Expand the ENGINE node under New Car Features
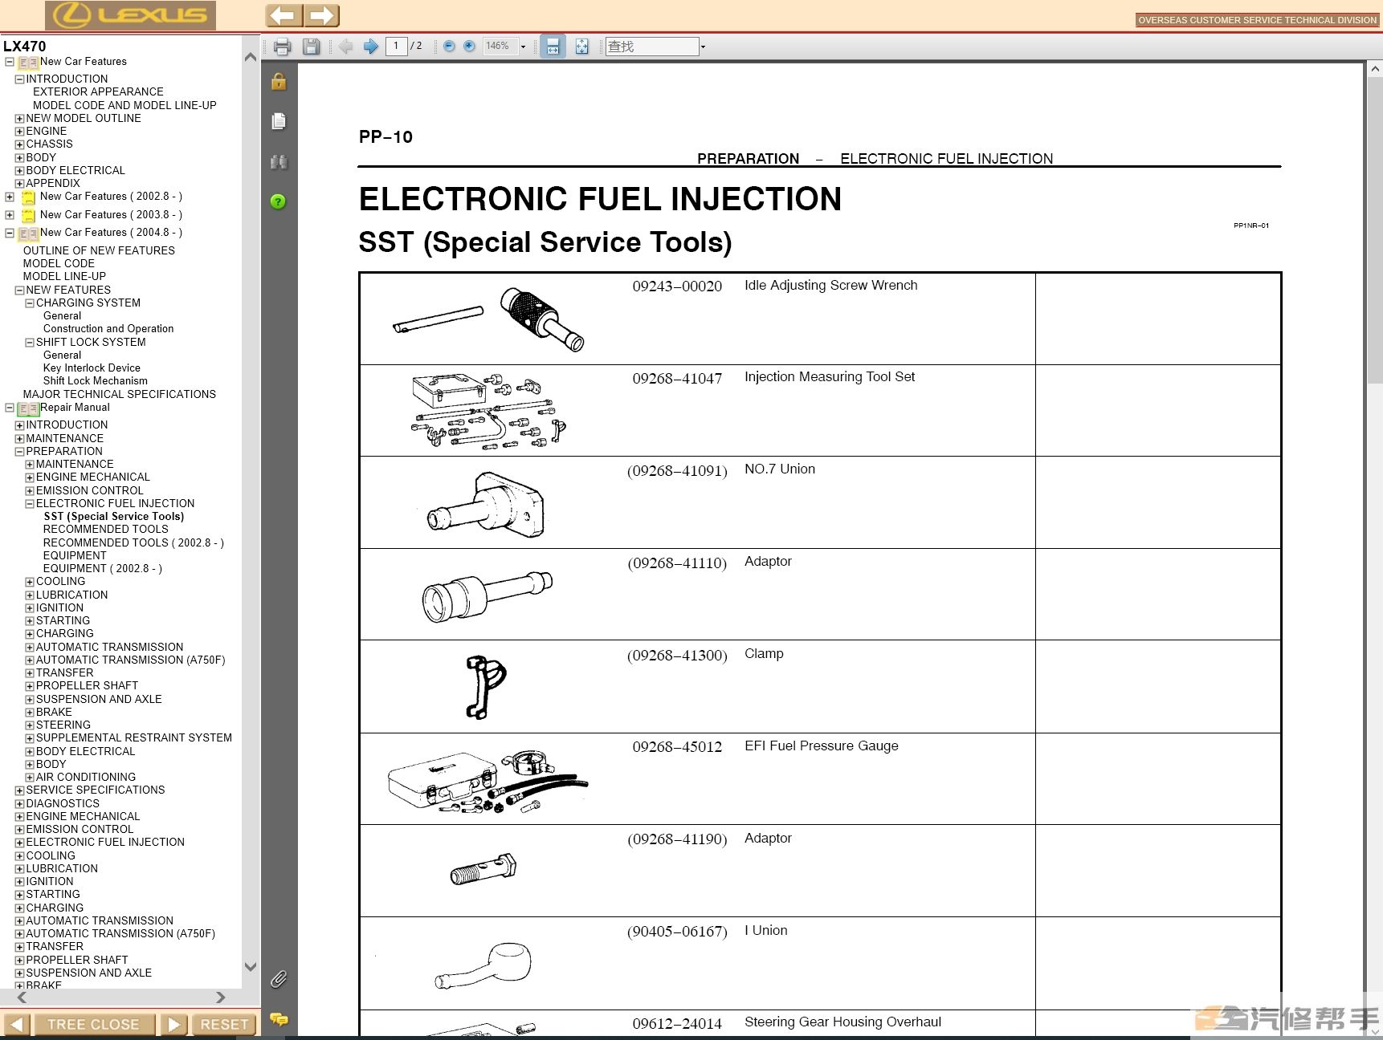 click(20, 132)
